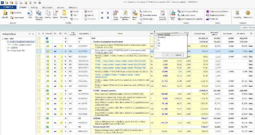Click the Uprav cenu icon
This screenshot has height=135, width=255.
click(x=135, y=13)
